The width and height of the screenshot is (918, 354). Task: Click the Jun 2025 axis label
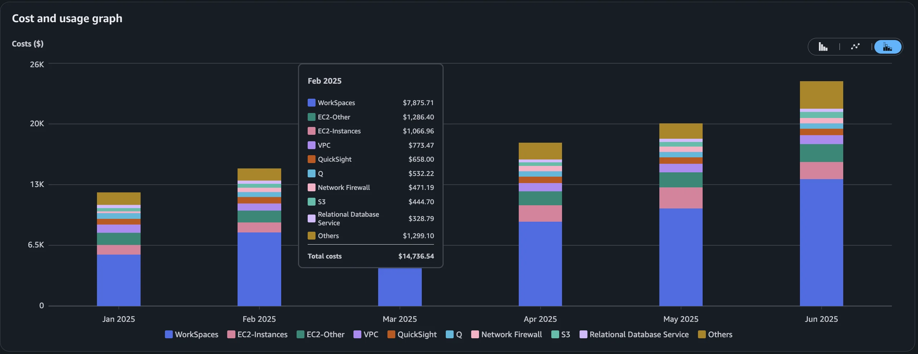coord(821,319)
